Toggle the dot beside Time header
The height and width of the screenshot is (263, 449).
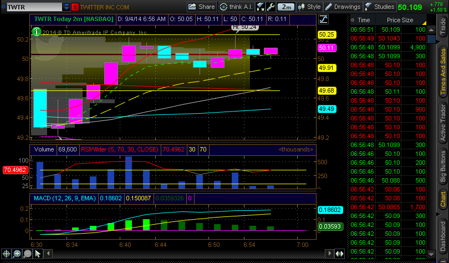tap(353, 20)
